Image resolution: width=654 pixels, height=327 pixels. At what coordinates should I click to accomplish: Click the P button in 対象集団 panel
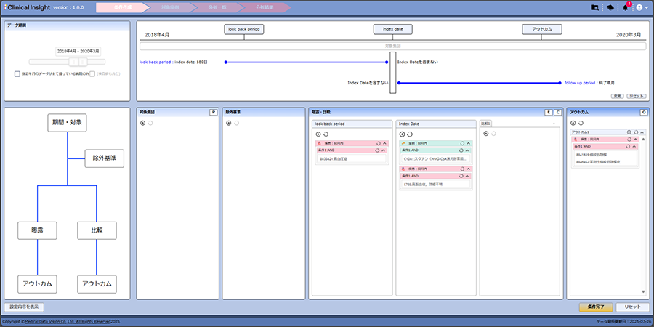(x=213, y=112)
